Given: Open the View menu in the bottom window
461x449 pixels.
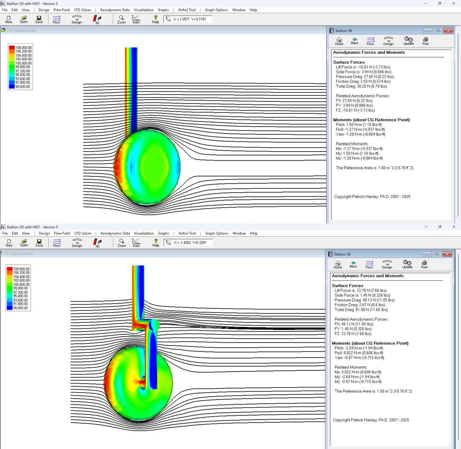Looking at the screenshot, I should click(26, 233).
